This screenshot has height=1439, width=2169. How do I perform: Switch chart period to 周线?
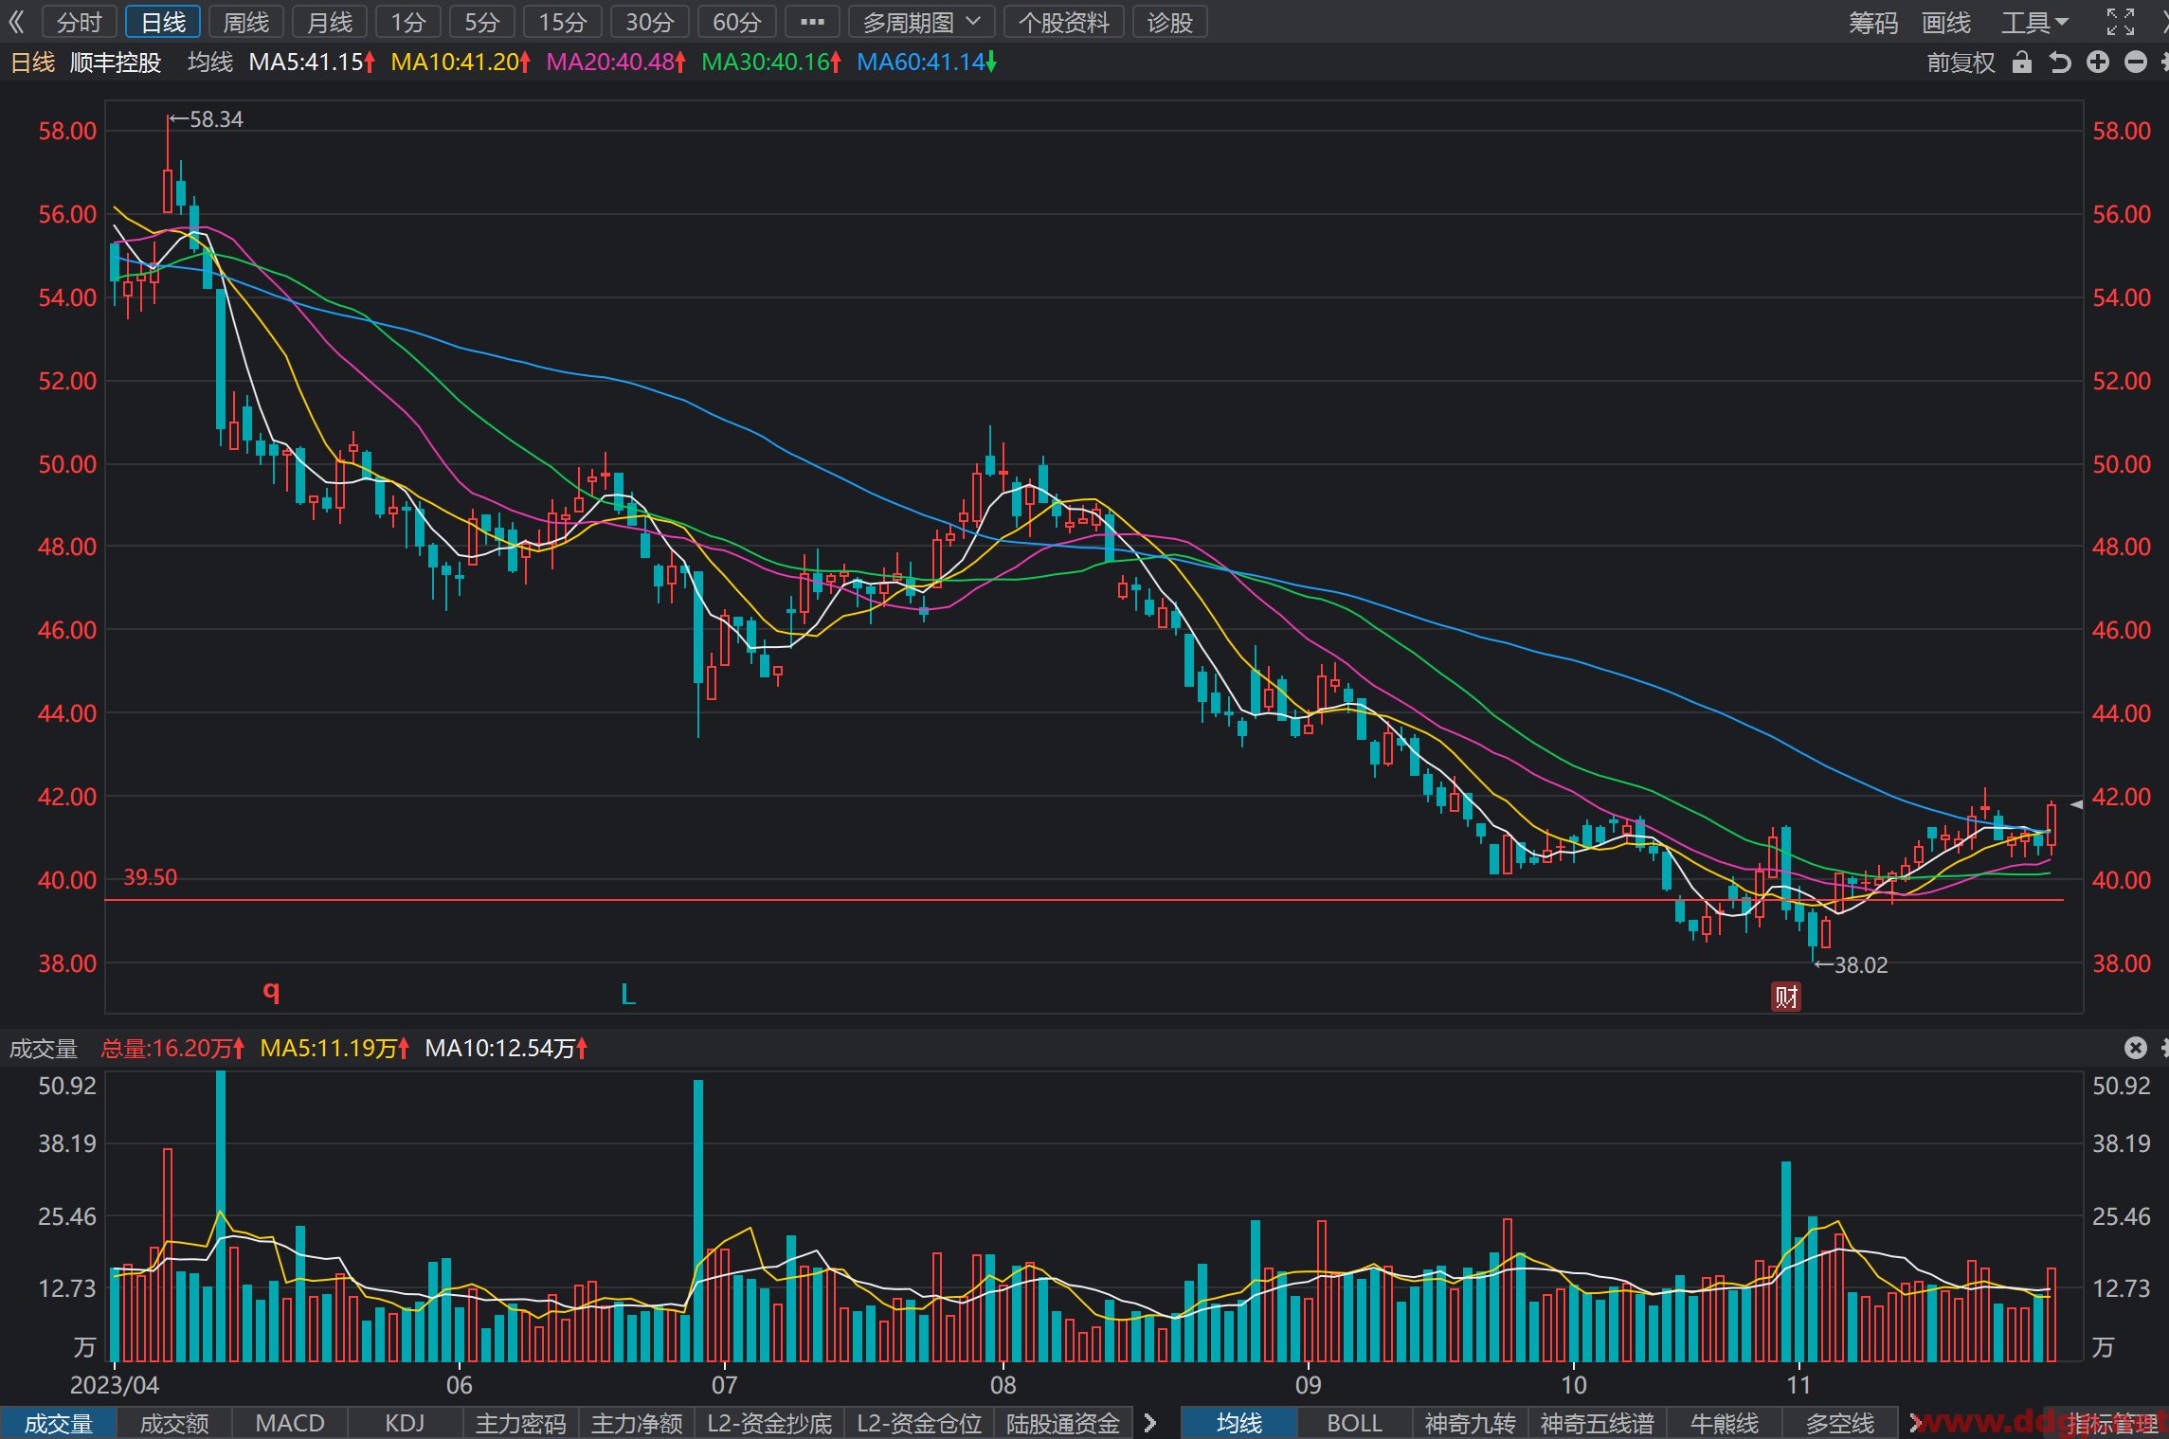pos(246,22)
